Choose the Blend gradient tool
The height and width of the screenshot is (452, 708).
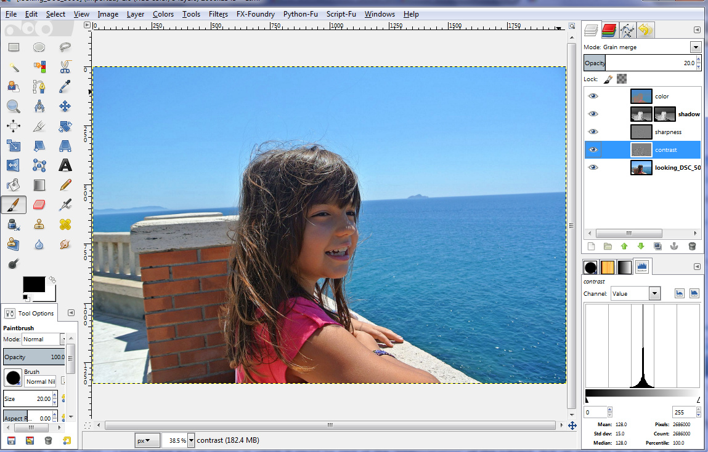click(39, 185)
